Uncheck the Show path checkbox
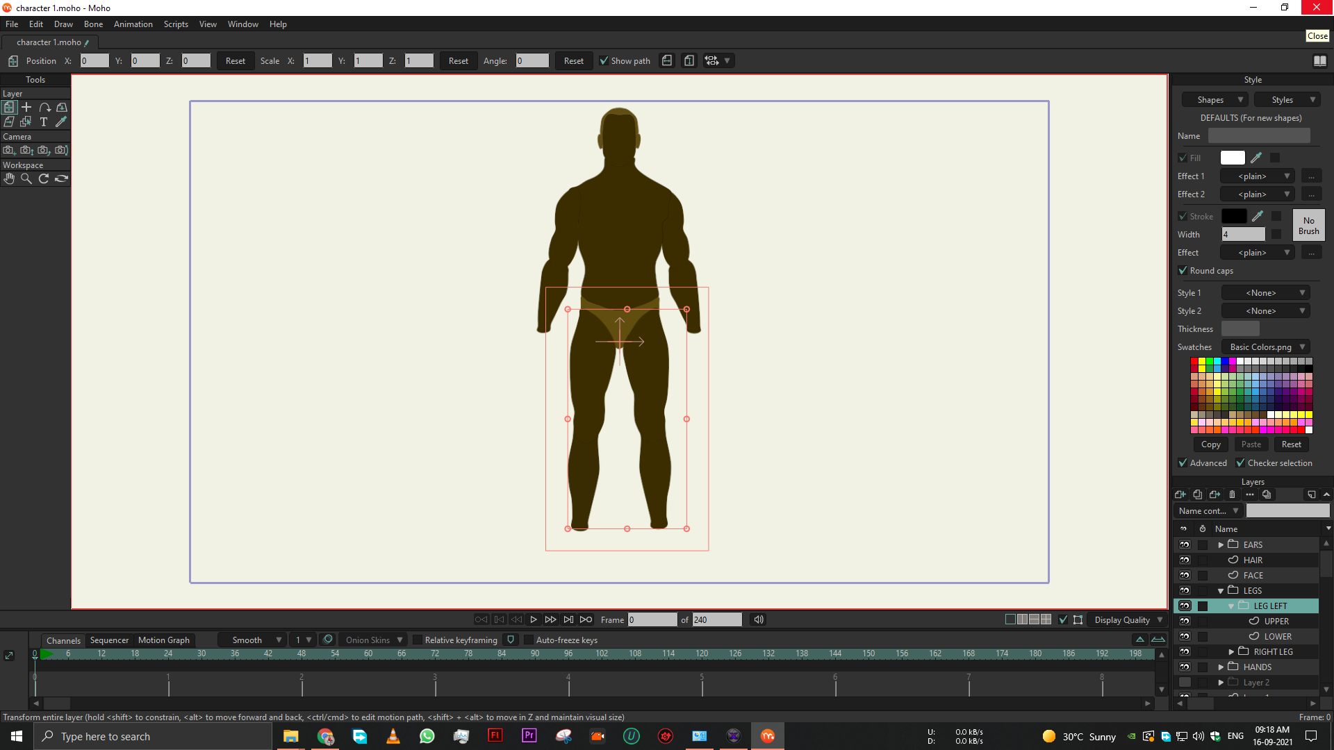This screenshot has width=1334, height=750. pyautogui.click(x=604, y=61)
